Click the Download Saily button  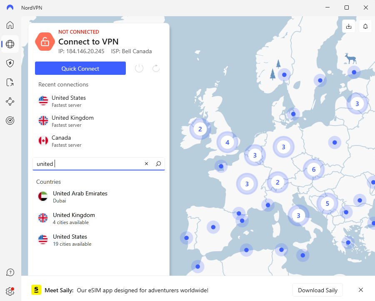pos(317,290)
